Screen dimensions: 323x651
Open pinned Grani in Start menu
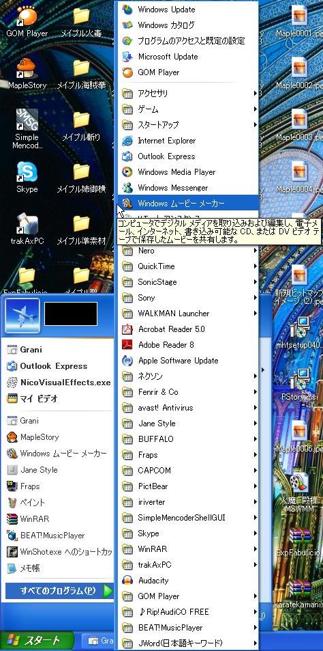coord(59,350)
